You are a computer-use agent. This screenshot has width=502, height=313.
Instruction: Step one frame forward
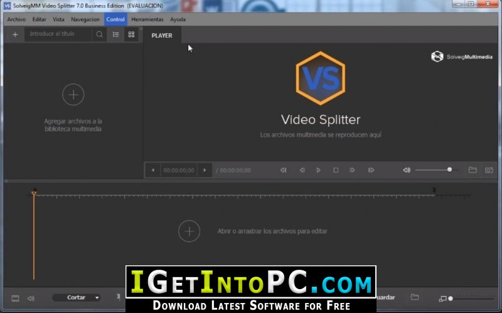352,170
